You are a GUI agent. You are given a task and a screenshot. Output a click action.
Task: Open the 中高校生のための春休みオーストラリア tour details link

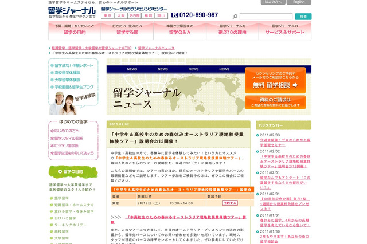178,219
